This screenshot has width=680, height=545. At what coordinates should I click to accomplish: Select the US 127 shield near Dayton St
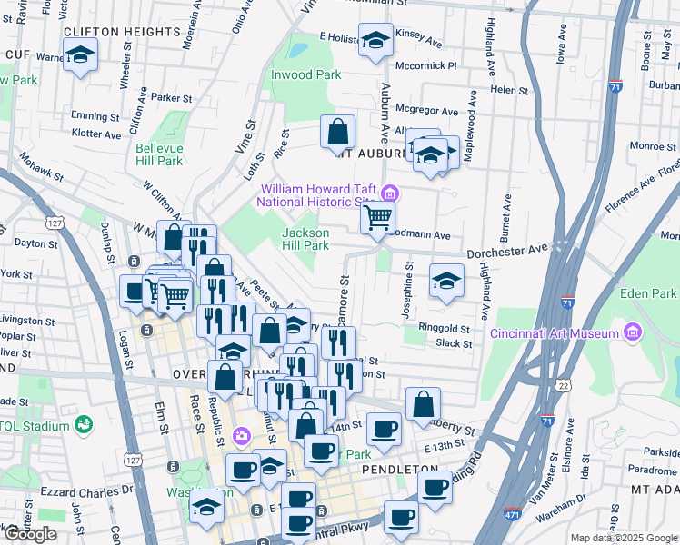tap(55, 223)
